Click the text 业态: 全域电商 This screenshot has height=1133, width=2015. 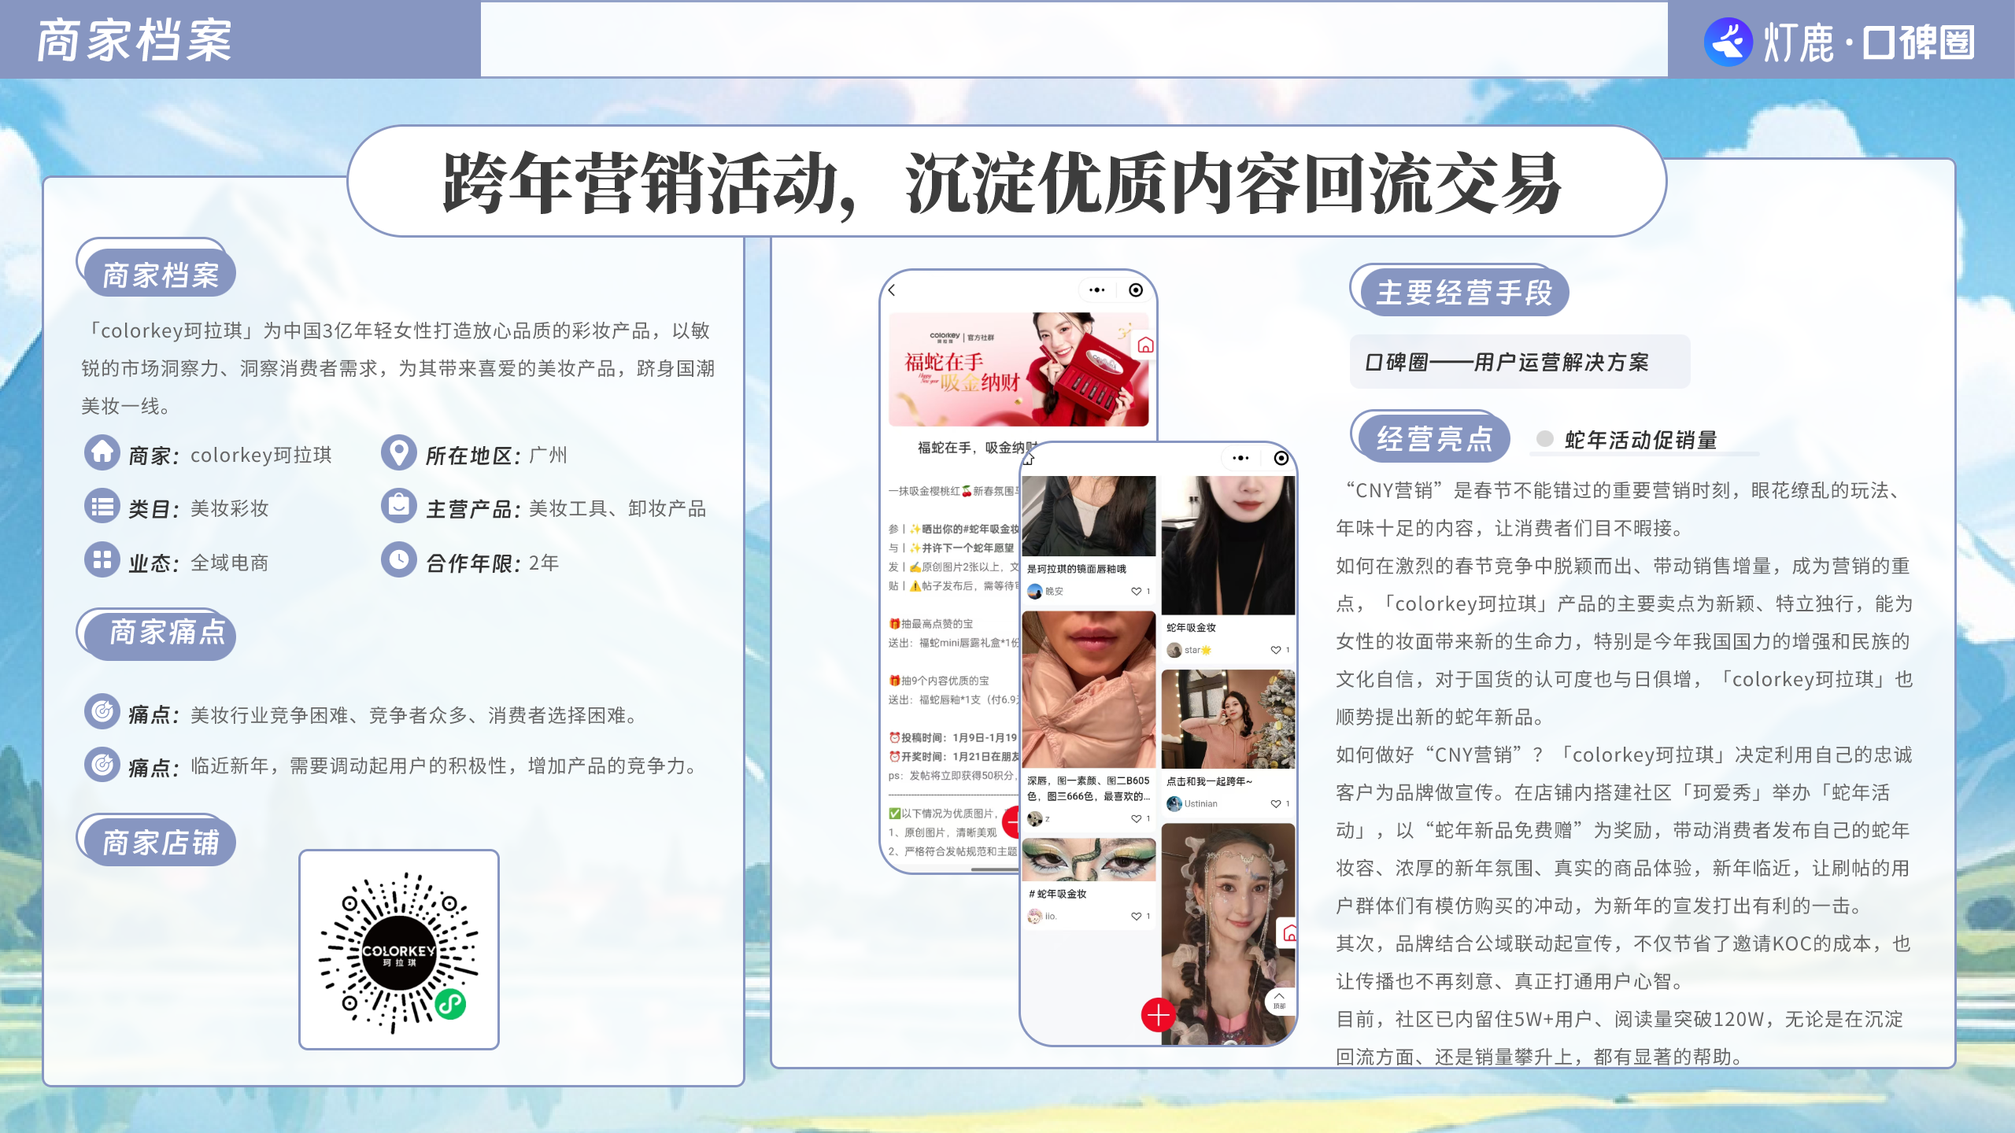coord(198,563)
